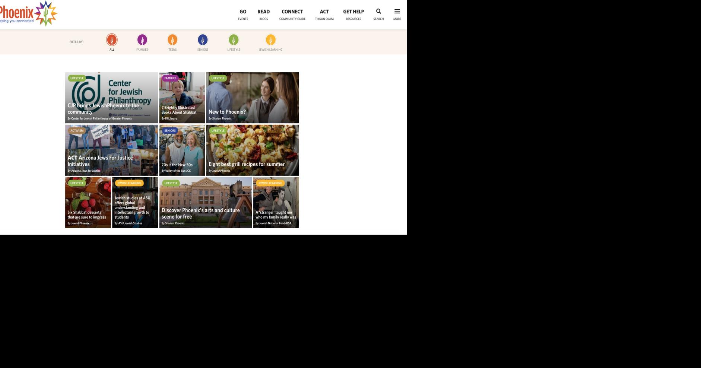This screenshot has width=701, height=368.
Task: Click author By PJ Library
Action: click(169, 118)
